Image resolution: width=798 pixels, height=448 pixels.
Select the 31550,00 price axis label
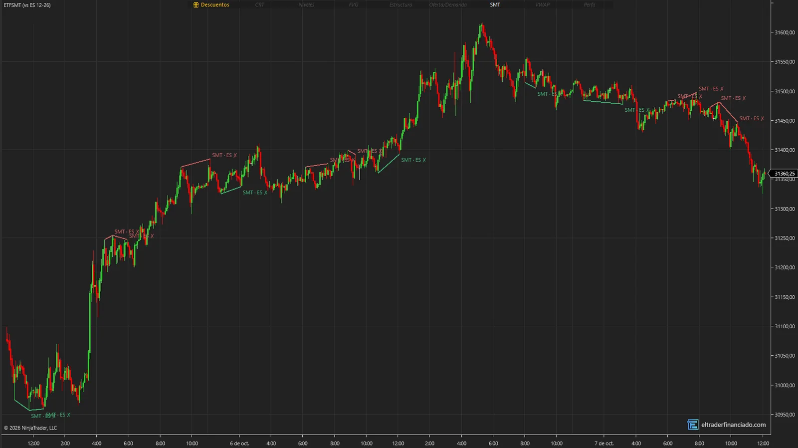(785, 62)
